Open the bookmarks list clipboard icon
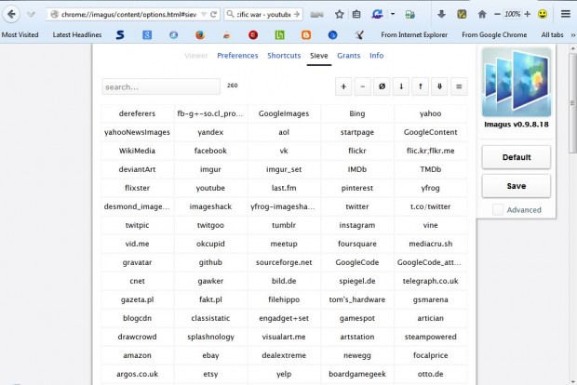Image resolution: width=577 pixels, height=385 pixels. tap(356, 14)
